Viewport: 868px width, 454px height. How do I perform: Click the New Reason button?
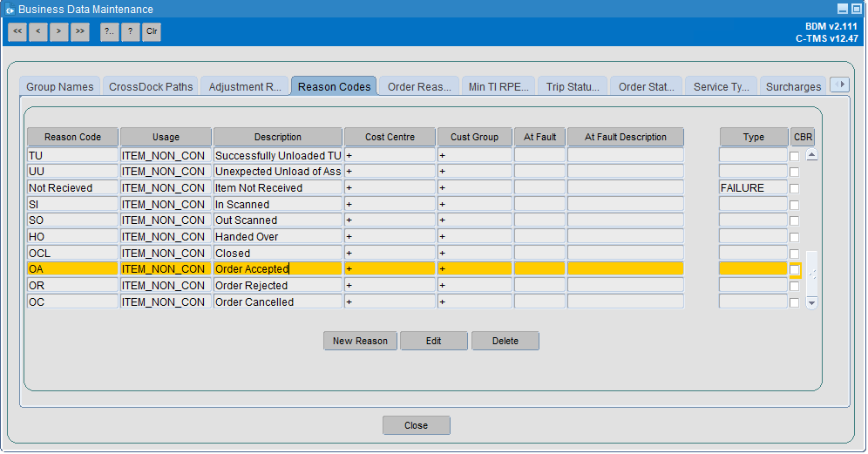click(361, 341)
